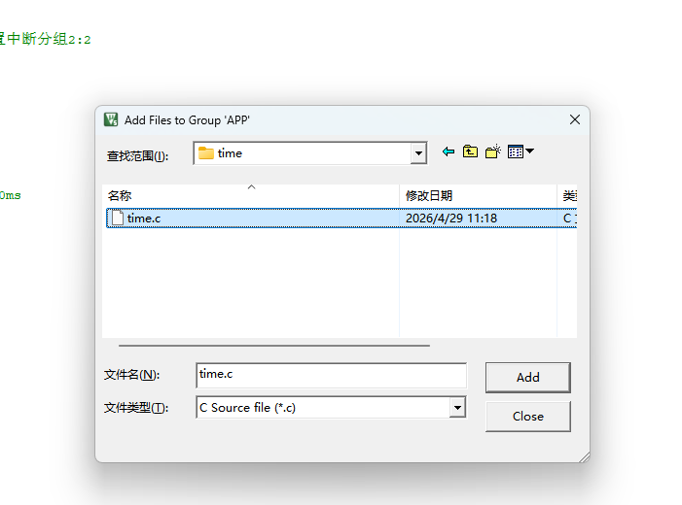Click the time.c file icon
The height and width of the screenshot is (505, 682).
(117, 218)
